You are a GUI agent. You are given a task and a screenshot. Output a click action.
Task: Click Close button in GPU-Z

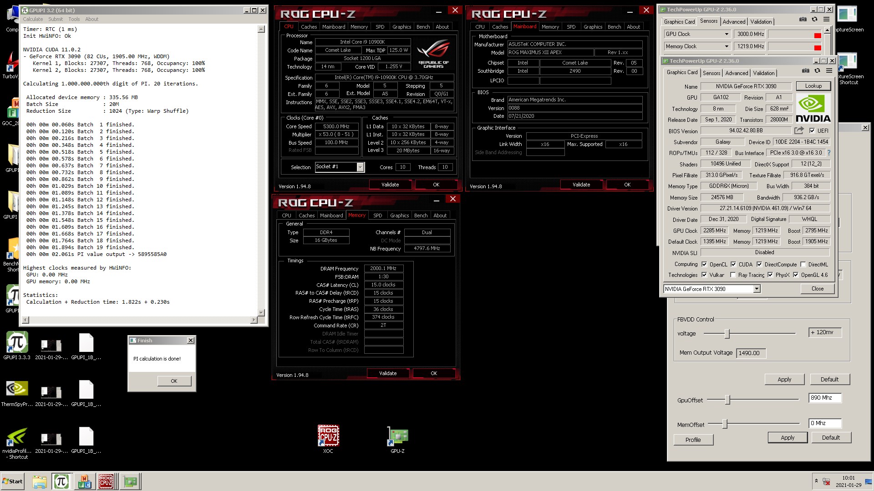point(817,289)
